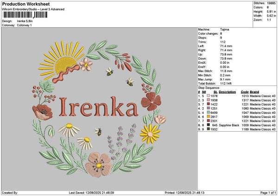Pick the Sapphire Black color swatch

click(209, 125)
